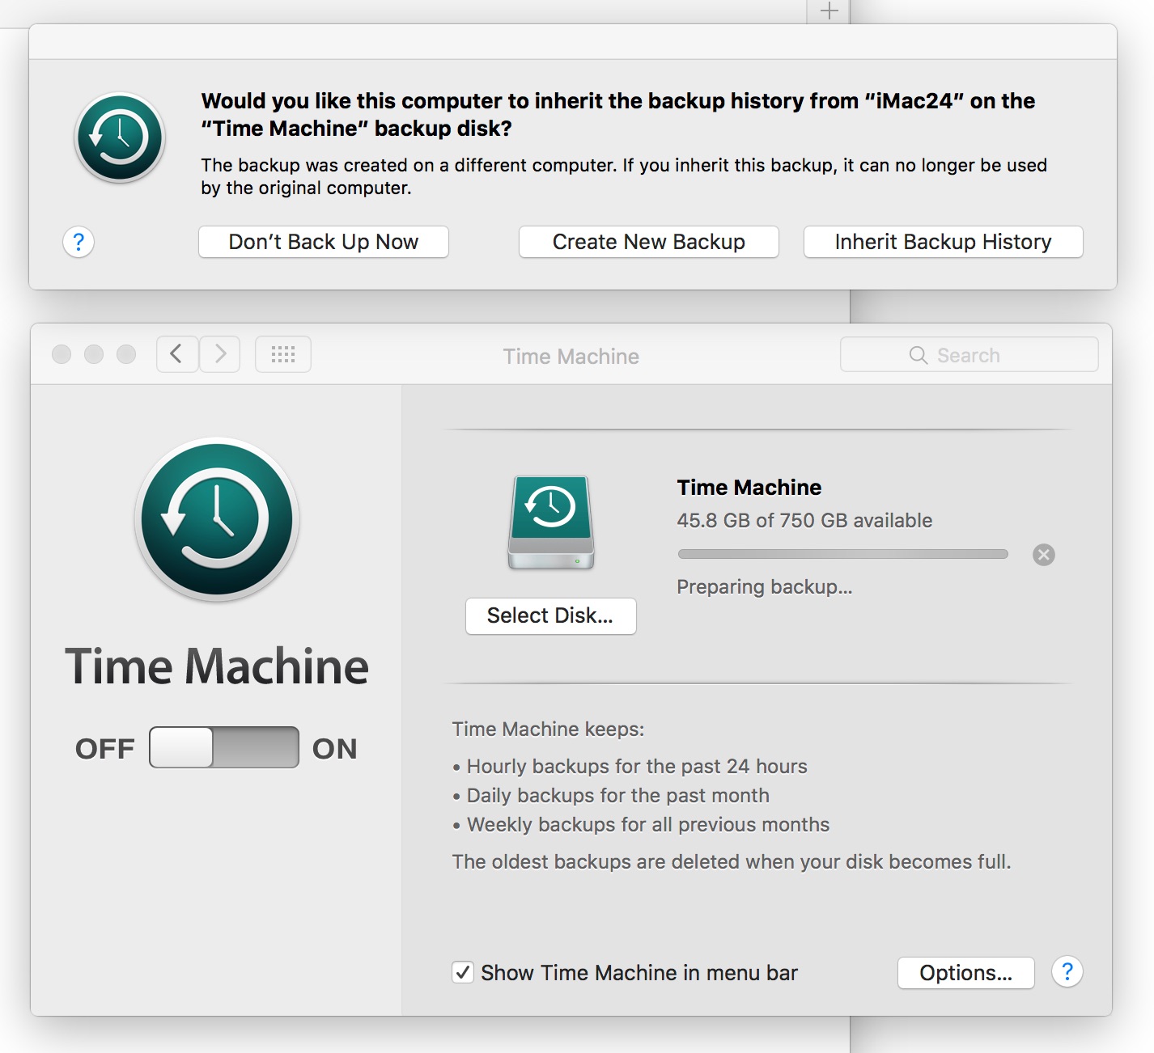Choose Inherit Backup History
This screenshot has width=1154, height=1053.
coord(942,242)
